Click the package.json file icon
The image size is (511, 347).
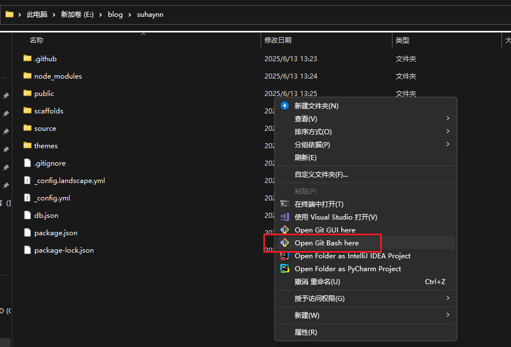coord(28,232)
